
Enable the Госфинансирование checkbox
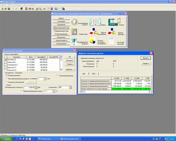coord(57,76)
